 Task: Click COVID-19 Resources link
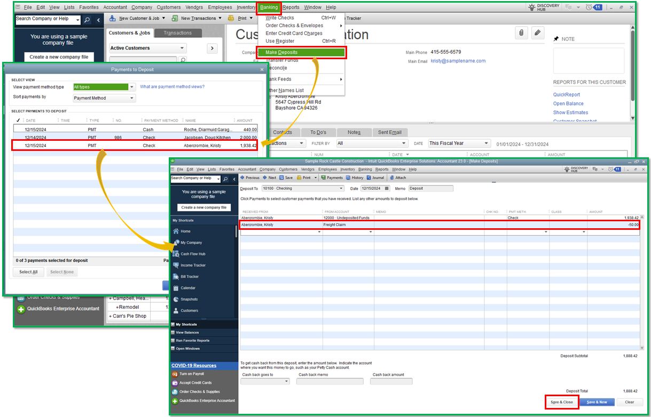(194, 365)
